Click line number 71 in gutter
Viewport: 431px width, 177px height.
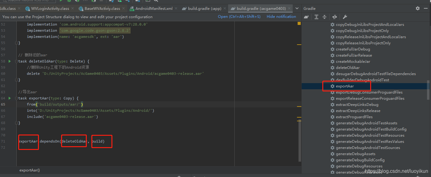coord(3,141)
